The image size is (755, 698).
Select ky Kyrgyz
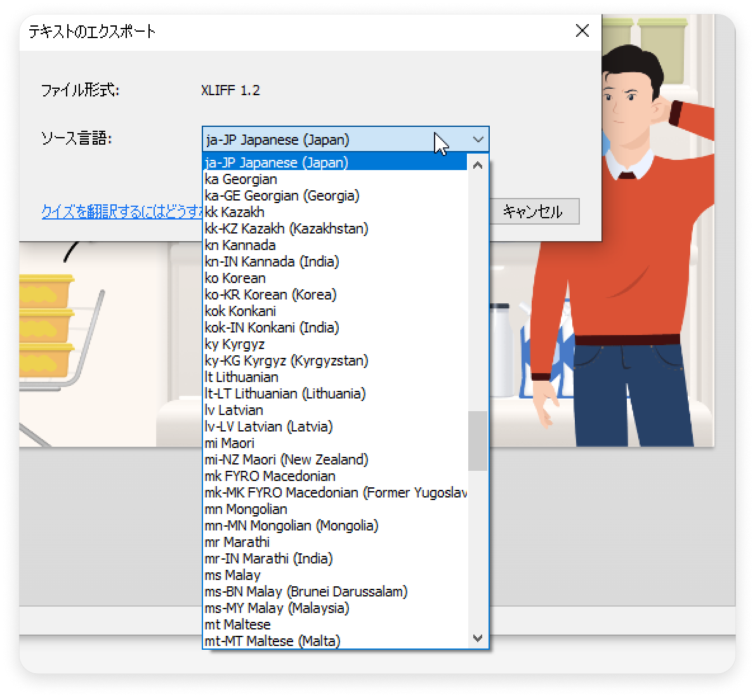(335, 344)
